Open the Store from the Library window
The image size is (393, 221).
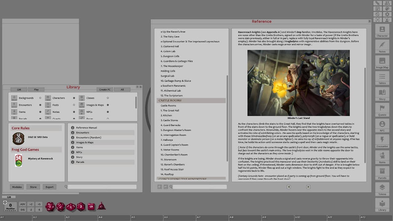tap(33, 187)
